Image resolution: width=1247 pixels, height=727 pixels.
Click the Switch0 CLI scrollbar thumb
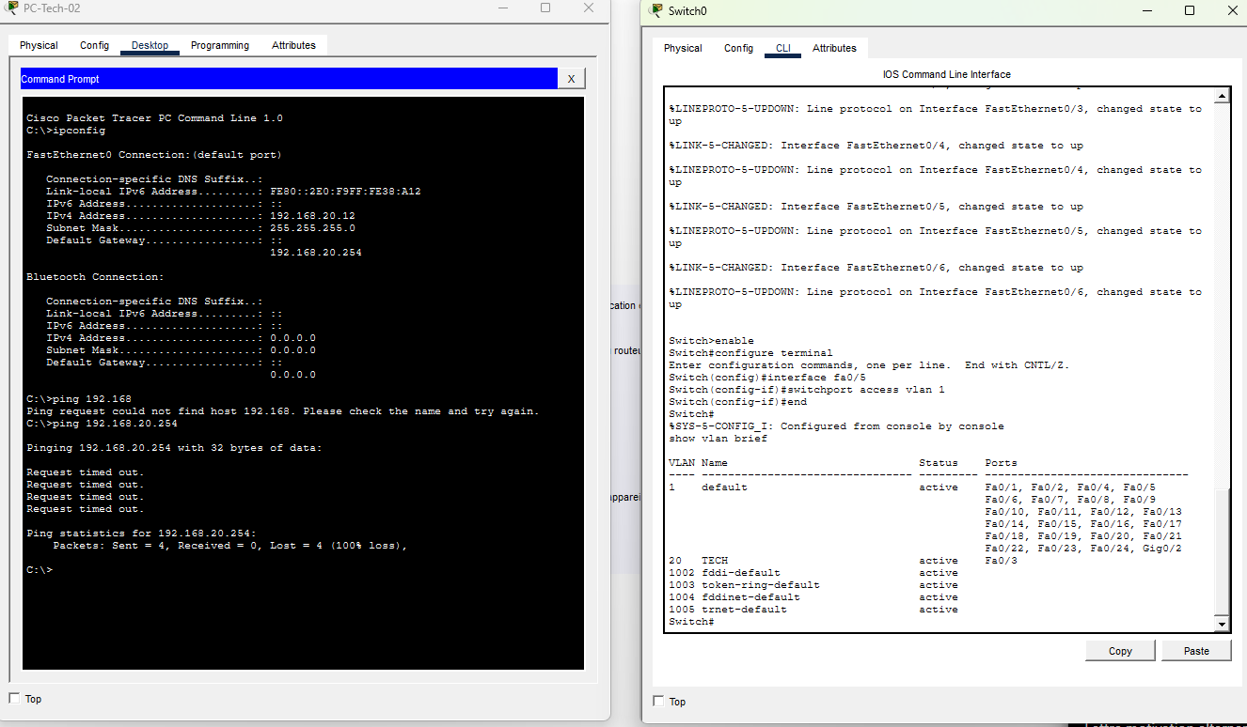click(1222, 552)
